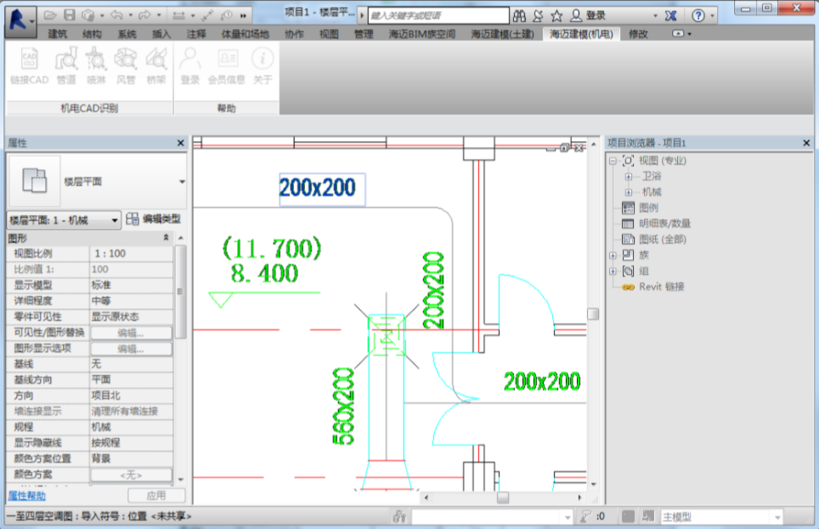This screenshot has width=819, height=529.
Task: Click the drawing area horizontal scrollbar thumb
Action: (x=503, y=498)
